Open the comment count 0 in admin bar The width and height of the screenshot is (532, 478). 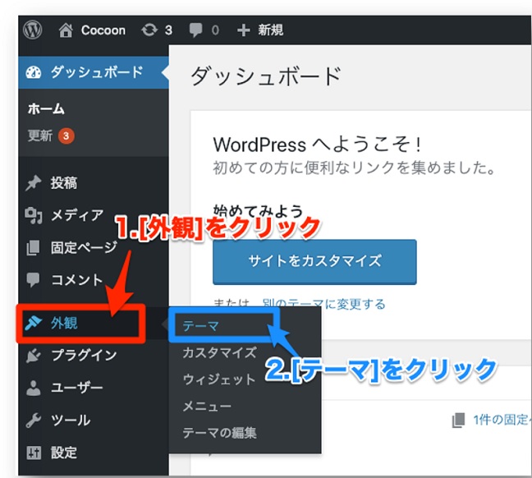pyautogui.click(x=215, y=30)
